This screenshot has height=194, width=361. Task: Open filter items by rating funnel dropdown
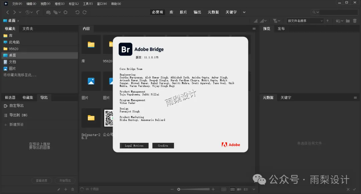tap(276, 21)
